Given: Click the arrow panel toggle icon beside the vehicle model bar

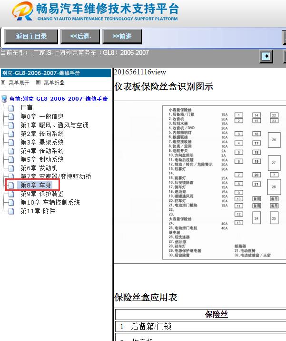Looking at the screenshot, I should pyautogui.click(x=266, y=56).
